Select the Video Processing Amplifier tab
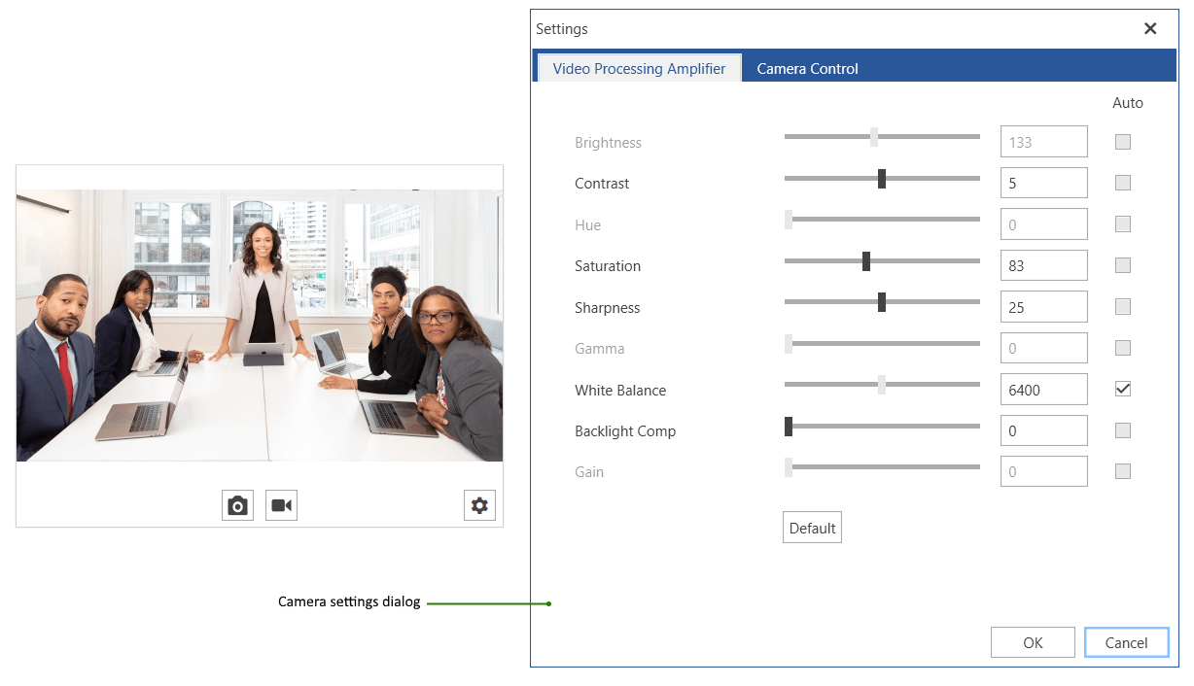 point(638,68)
